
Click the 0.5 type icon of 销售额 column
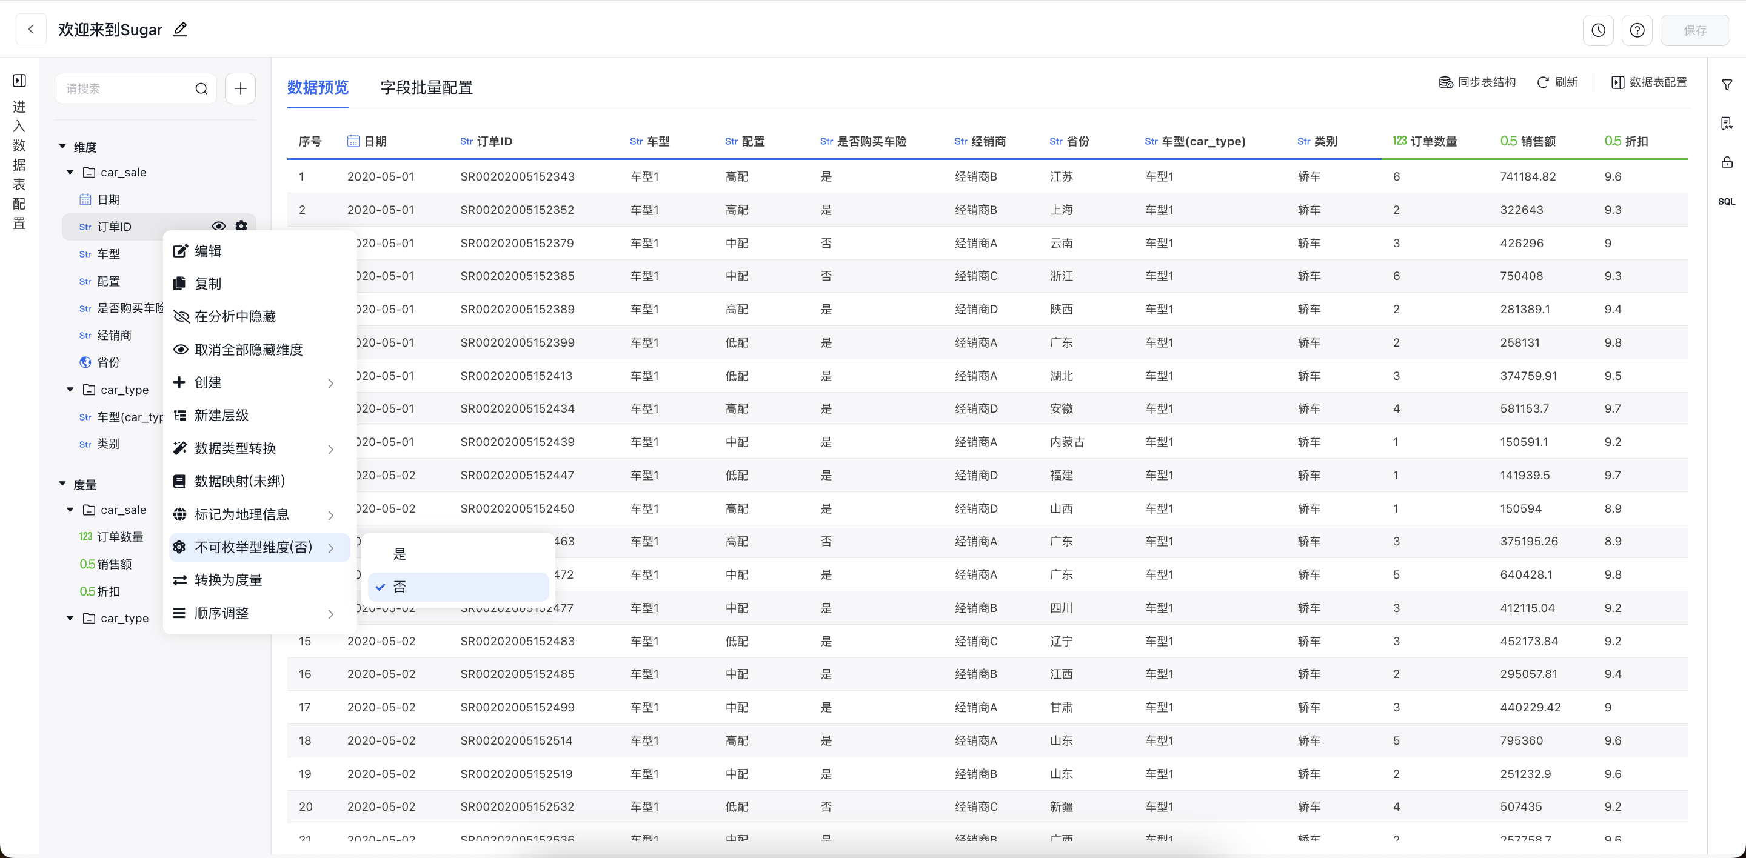pyautogui.click(x=1508, y=141)
